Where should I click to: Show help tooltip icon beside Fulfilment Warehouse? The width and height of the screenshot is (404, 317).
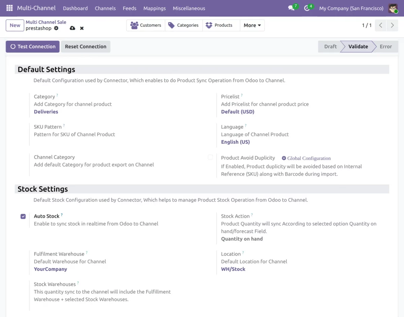click(x=87, y=252)
